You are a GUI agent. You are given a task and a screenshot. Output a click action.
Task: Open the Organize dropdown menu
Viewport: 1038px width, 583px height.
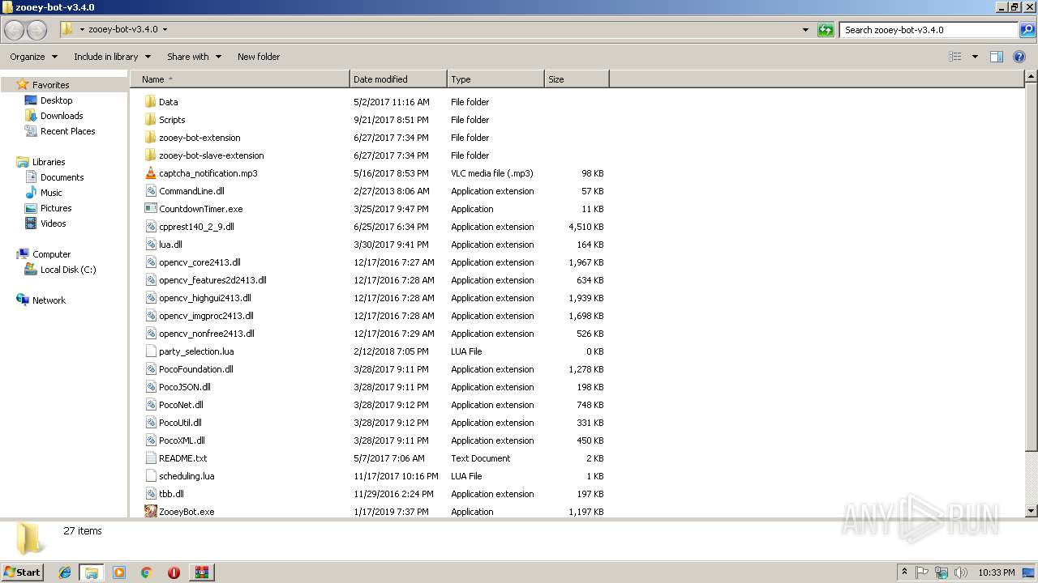pyautogui.click(x=34, y=57)
